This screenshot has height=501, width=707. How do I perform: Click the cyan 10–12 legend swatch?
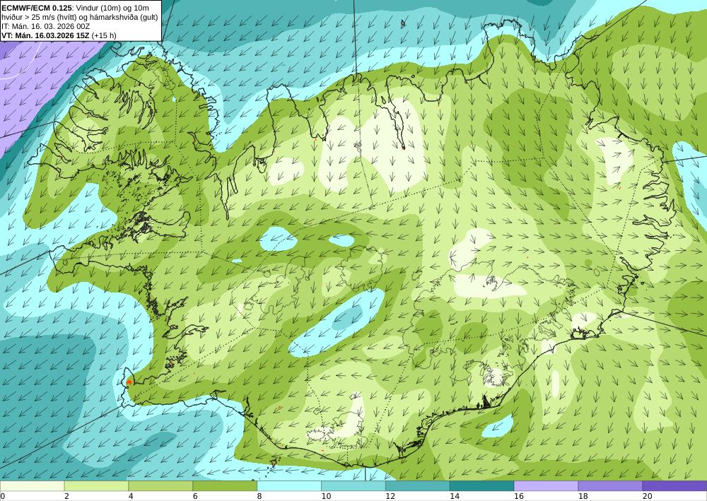(x=353, y=486)
